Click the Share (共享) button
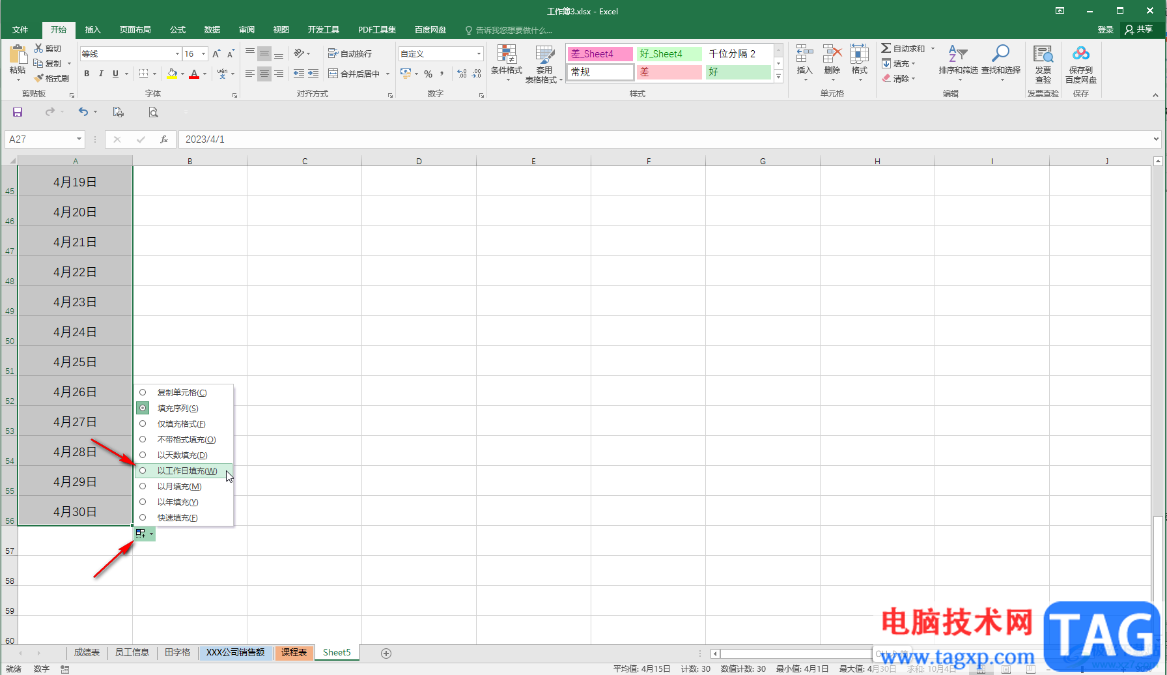Viewport: 1167px width, 675px height. 1139,29
